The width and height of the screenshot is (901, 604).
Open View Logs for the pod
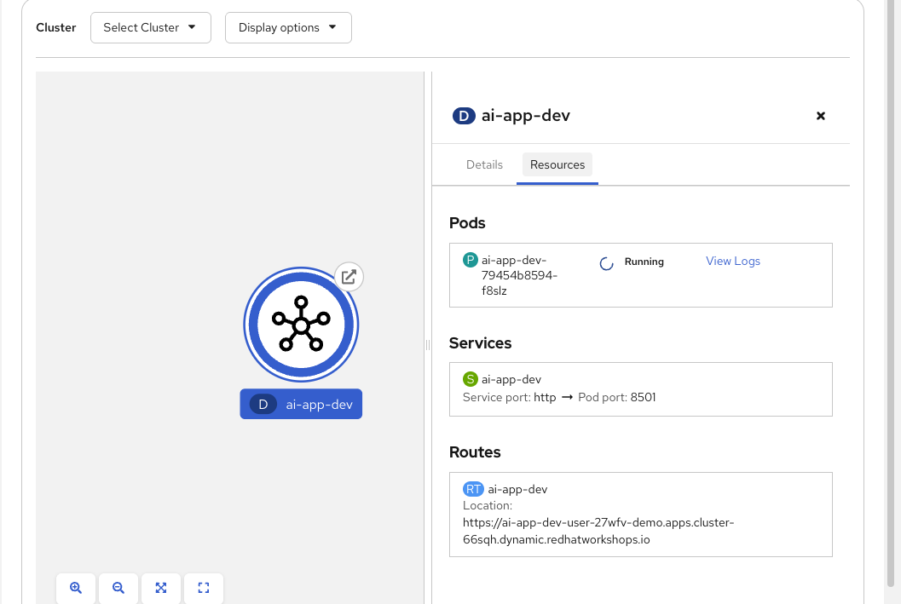[x=733, y=262]
